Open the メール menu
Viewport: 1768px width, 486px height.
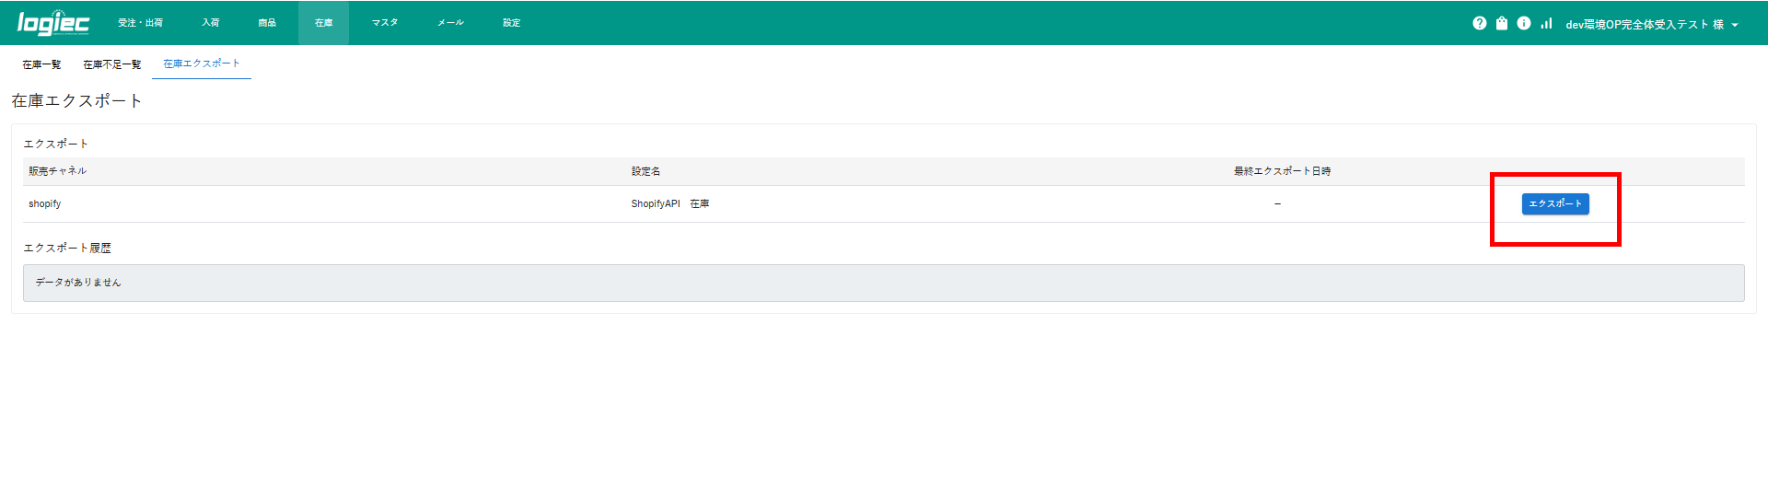pos(450,23)
